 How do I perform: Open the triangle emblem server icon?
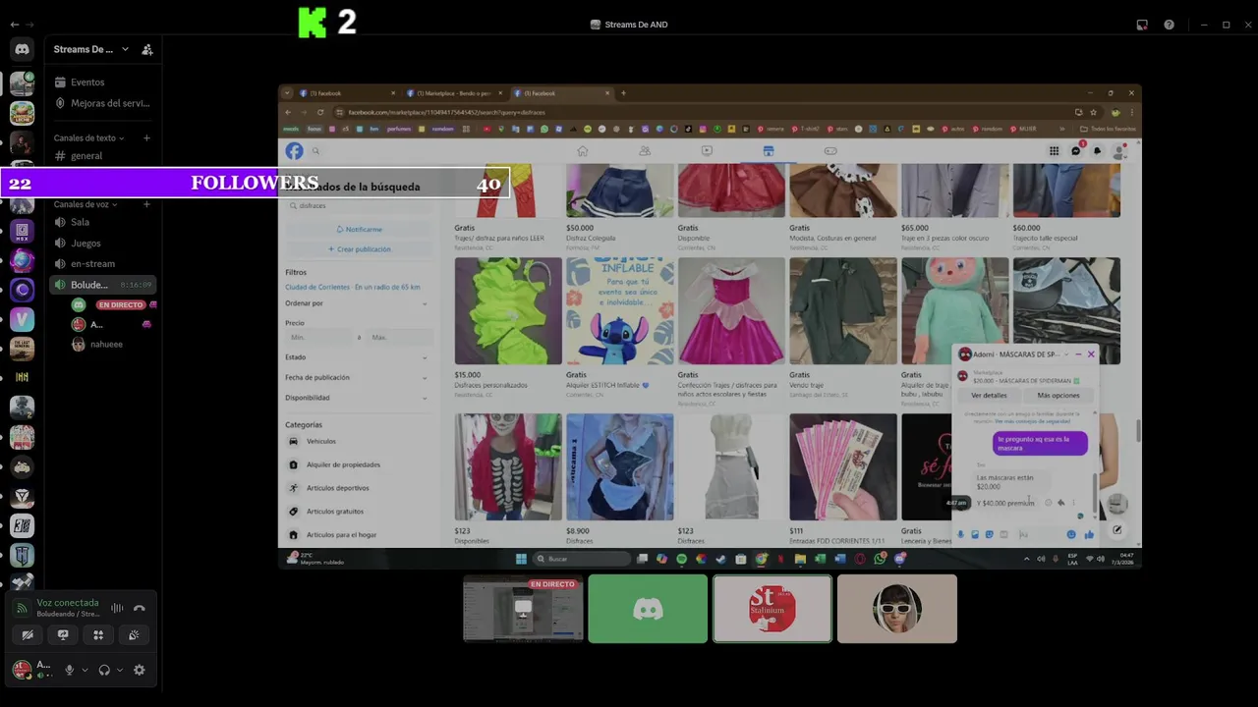click(x=22, y=497)
